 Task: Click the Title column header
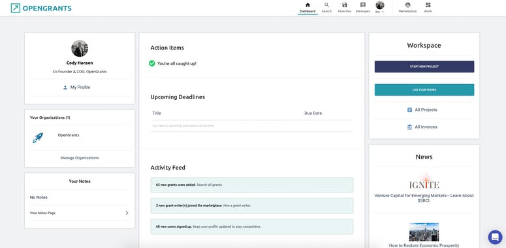(157, 113)
